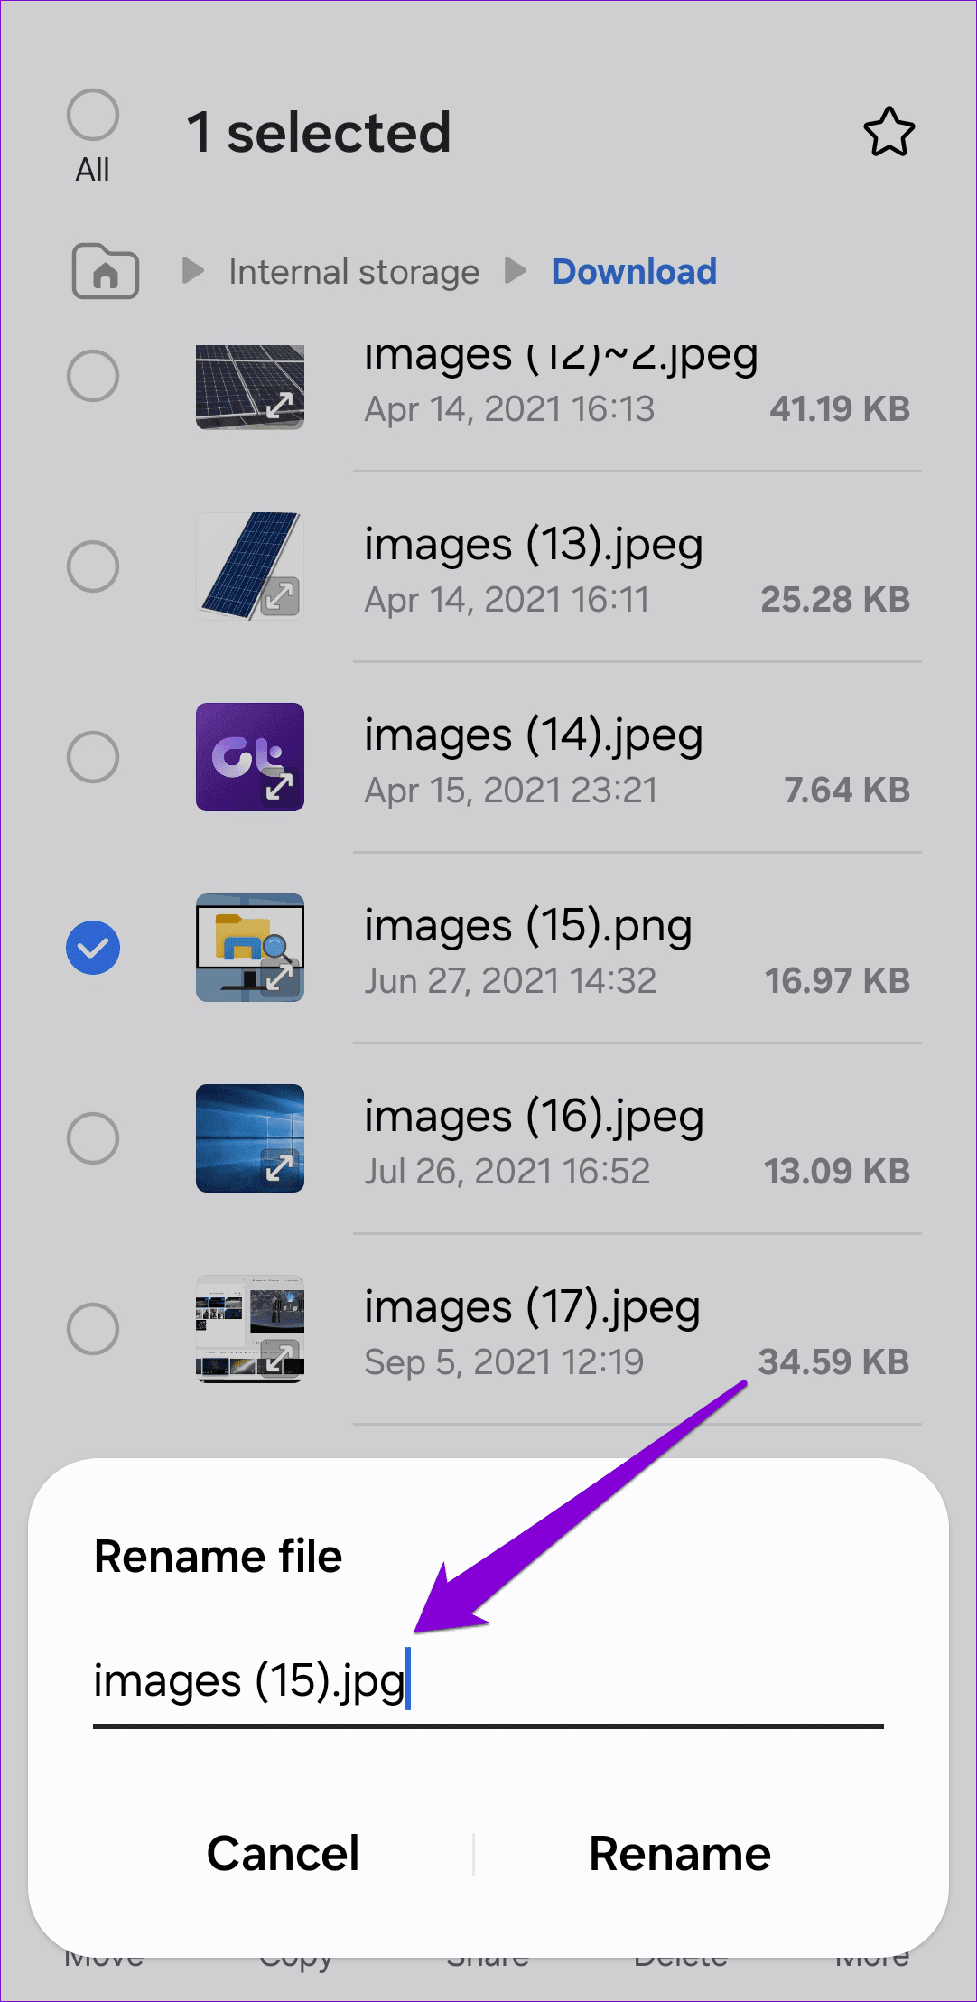Toggle the All selection circle
977x2002 pixels.
(93, 116)
